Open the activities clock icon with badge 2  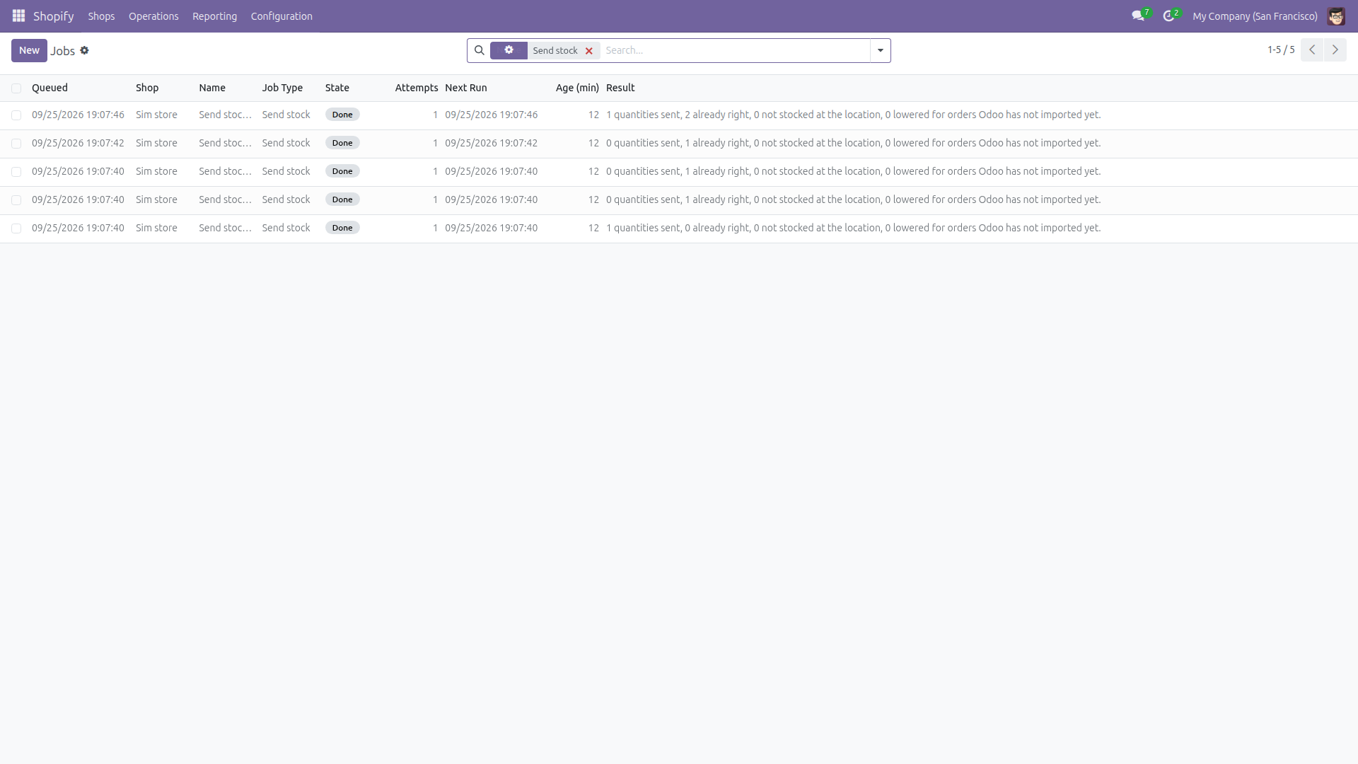tap(1168, 16)
